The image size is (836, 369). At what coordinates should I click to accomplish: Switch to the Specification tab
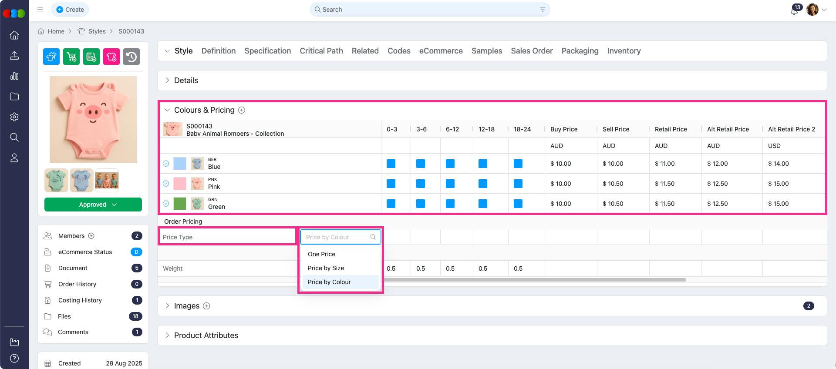[267, 51]
